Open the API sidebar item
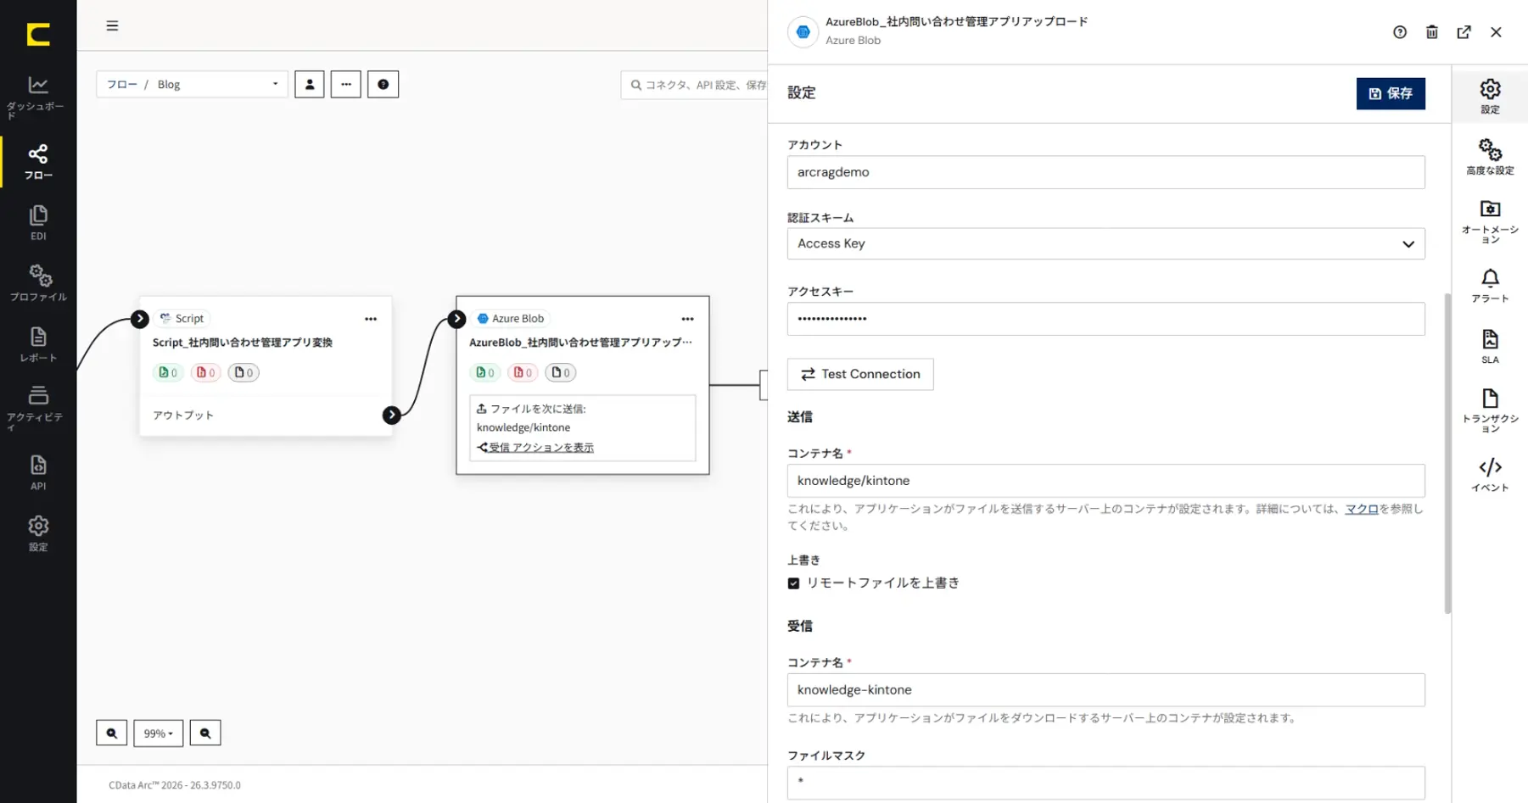The image size is (1528, 803). point(38,472)
